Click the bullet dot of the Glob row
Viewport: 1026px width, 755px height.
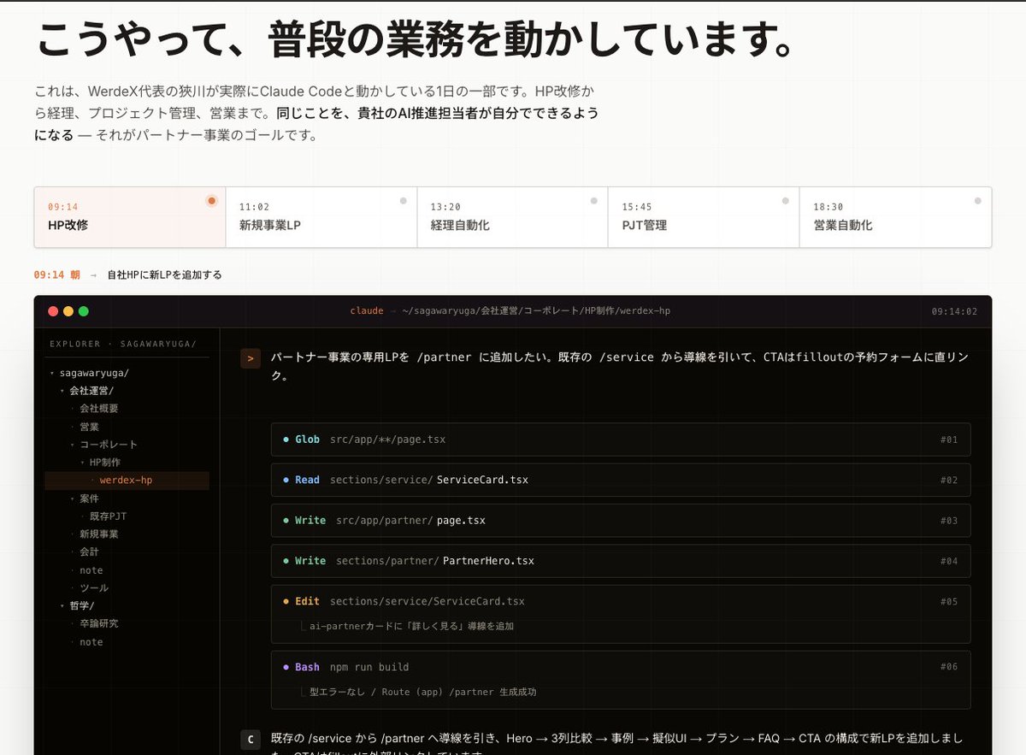pyautogui.click(x=286, y=439)
